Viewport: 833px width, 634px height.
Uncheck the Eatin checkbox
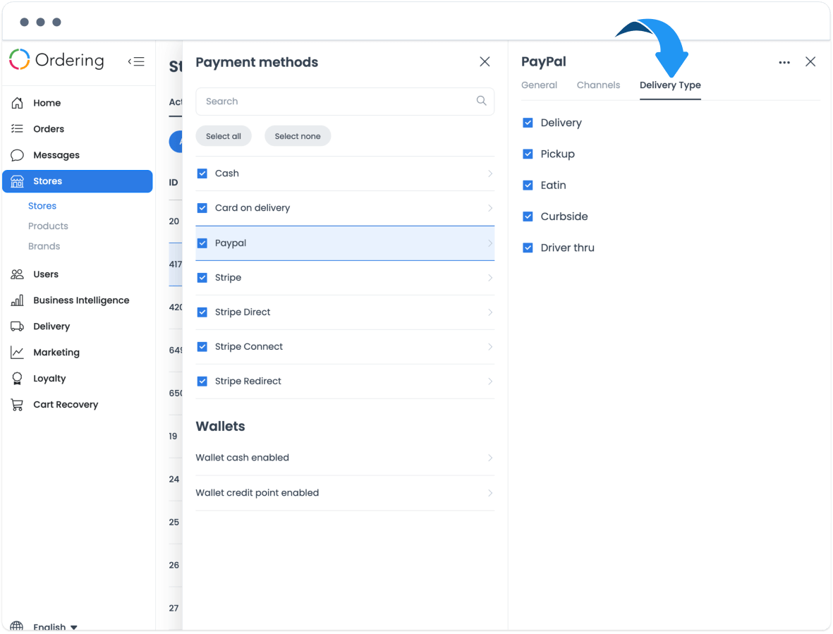click(528, 185)
